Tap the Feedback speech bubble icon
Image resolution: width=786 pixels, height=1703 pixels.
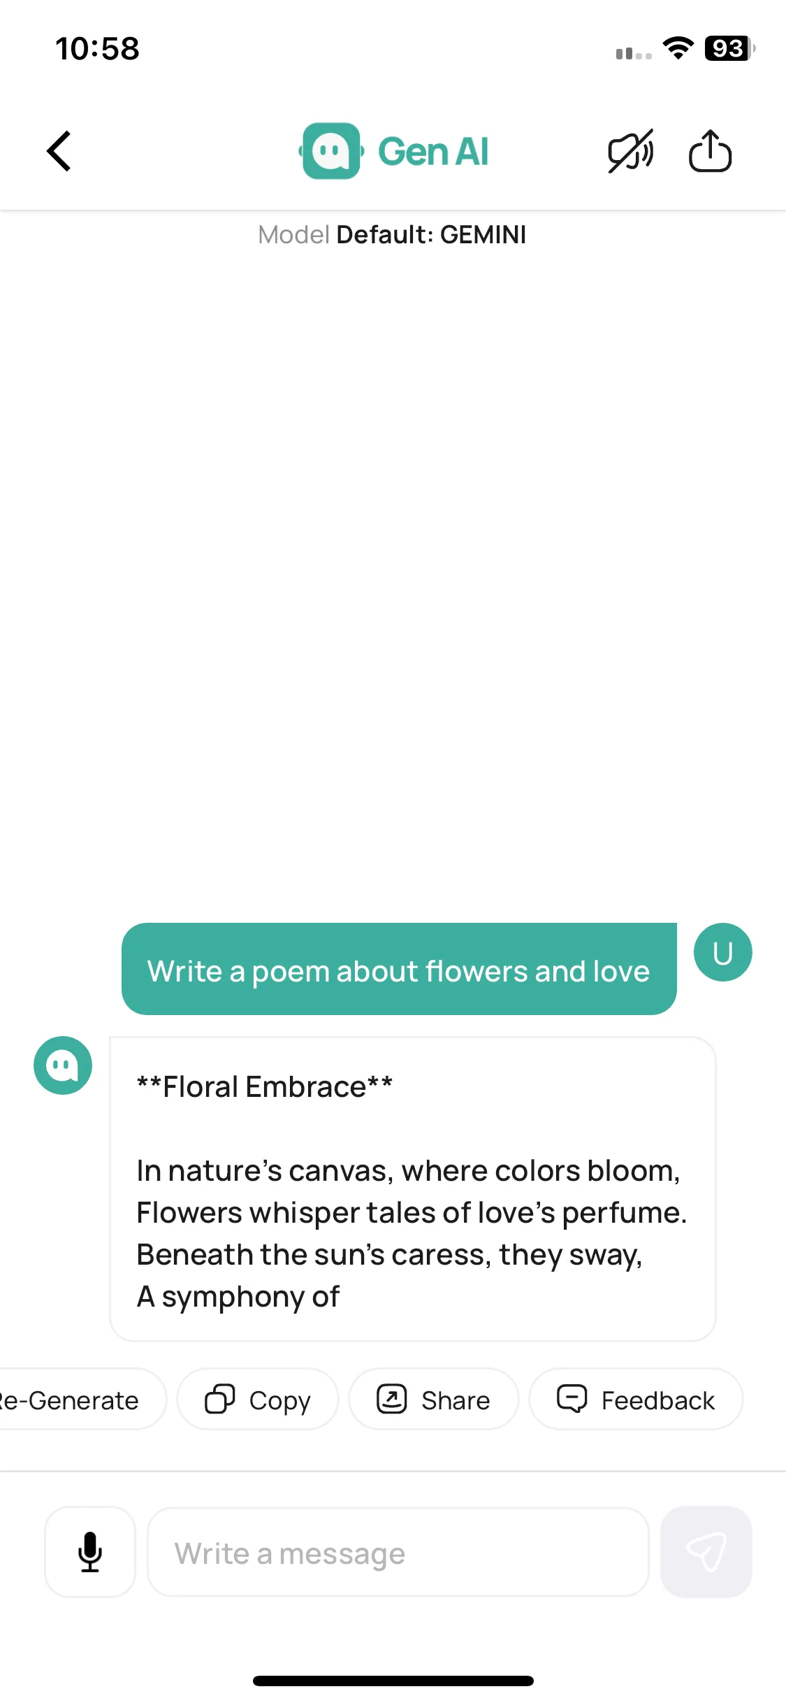point(572,1400)
